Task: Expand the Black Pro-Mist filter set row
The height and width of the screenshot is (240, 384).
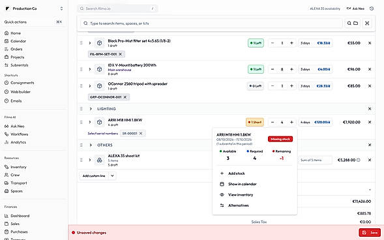Action: coord(90,43)
